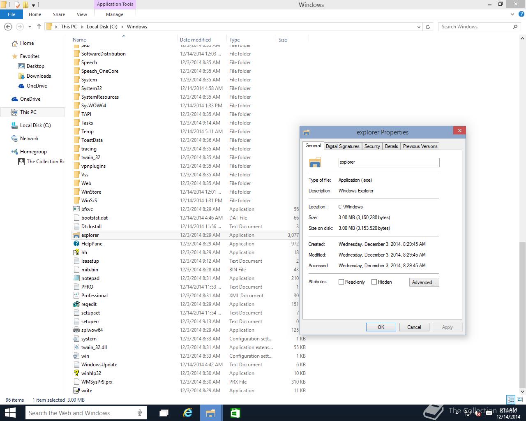The height and width of the screenshot is (421, 526).
Task: Open Desktop in Favorites
Action: coord(35,66)
